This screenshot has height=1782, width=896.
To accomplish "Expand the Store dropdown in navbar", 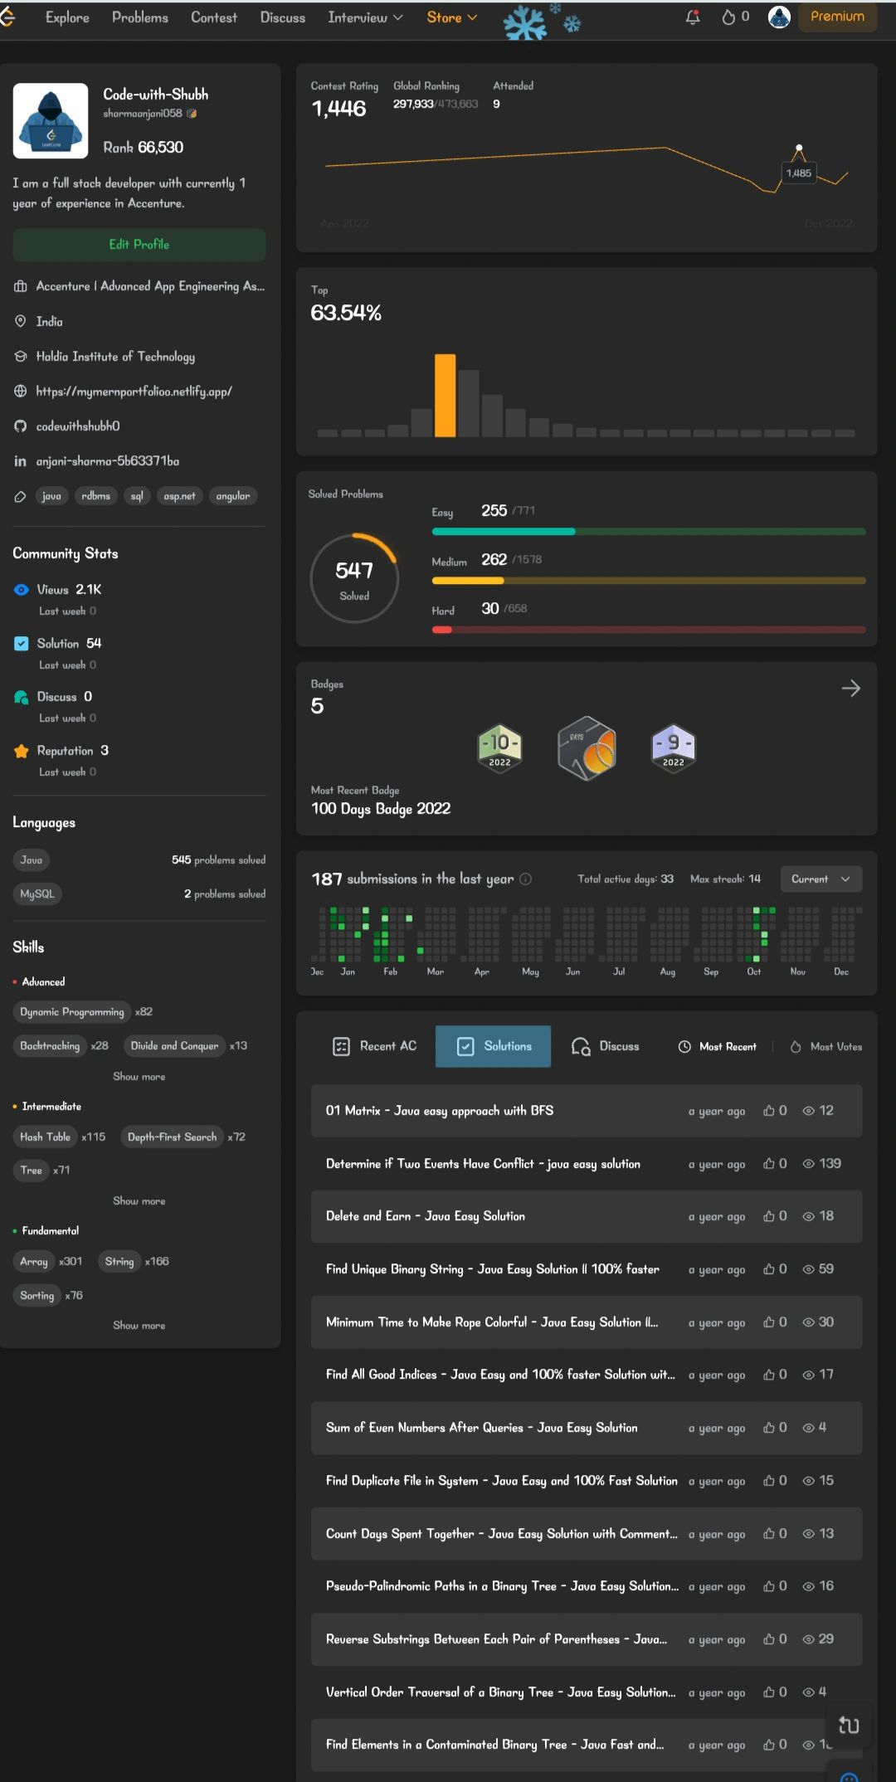I will tap(452, 17).
